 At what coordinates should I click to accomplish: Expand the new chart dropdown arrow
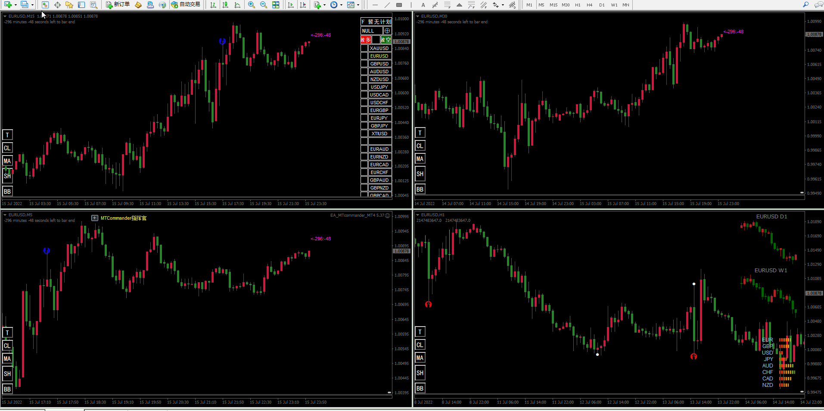[16, 5]
